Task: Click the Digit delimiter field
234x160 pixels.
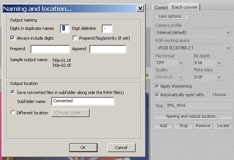Action: (x=107, y=28)
